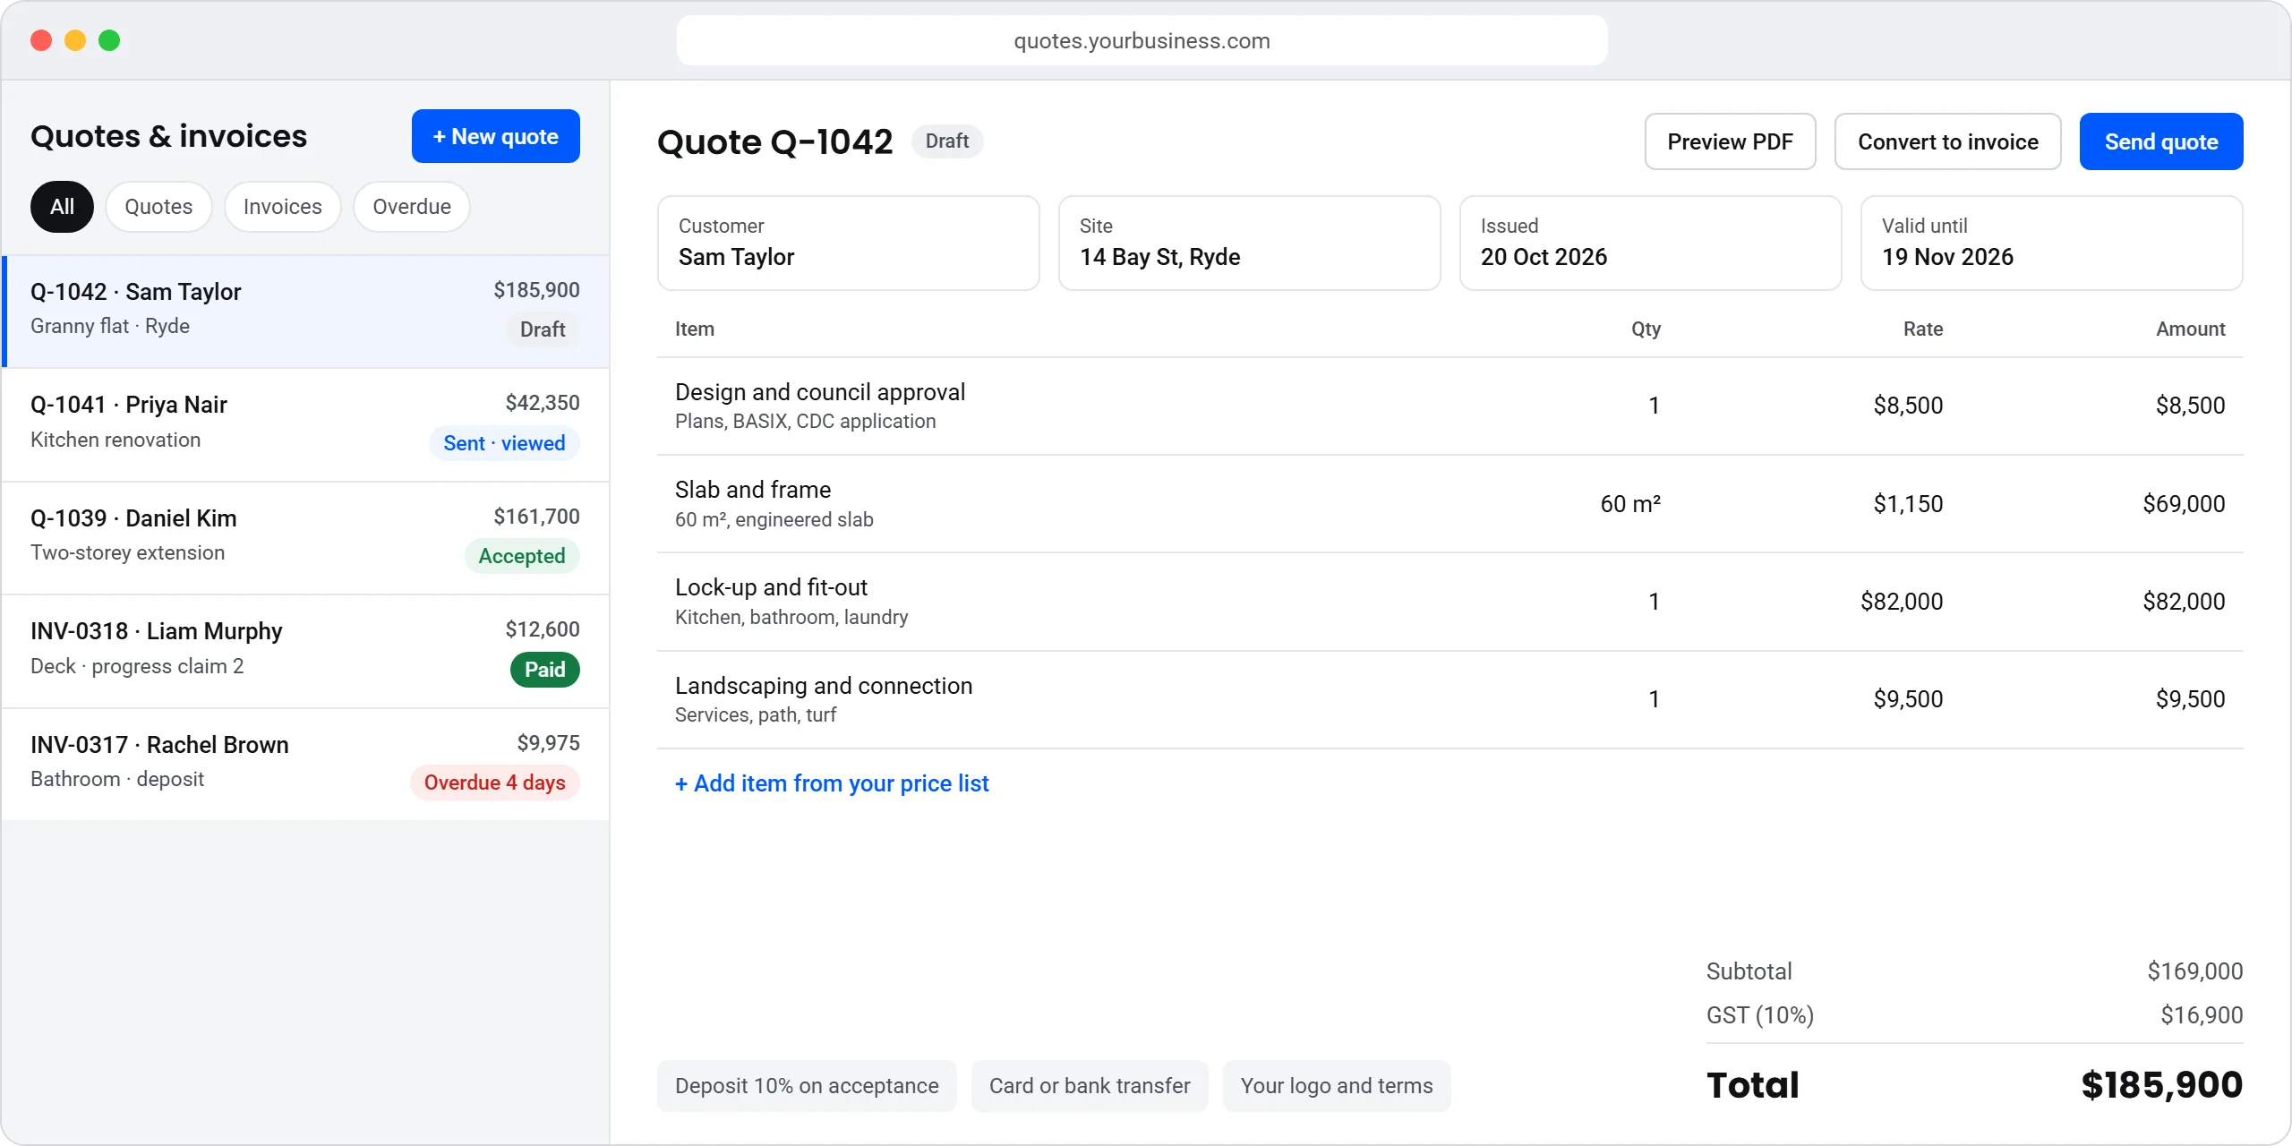Image resolution: width=2292 pixels, height=1146 pixels.
Task: Click the yellow minimize window button
Action: pyautogui.click(x=75, y=40)
